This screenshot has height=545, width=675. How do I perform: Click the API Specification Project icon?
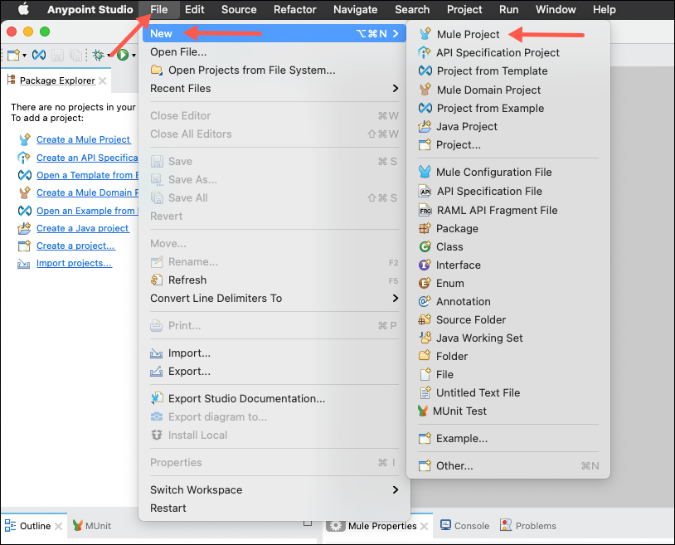425,52
